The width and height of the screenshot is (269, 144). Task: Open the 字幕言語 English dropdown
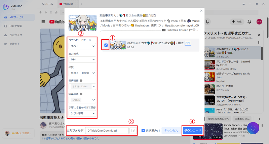[82, 100]
